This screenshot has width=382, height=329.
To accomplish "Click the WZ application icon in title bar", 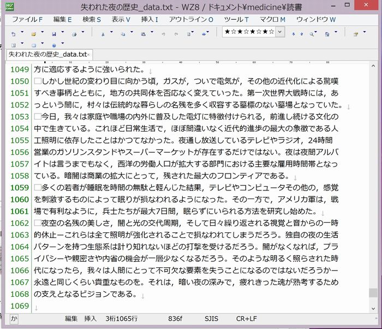I will pos(9,7).
